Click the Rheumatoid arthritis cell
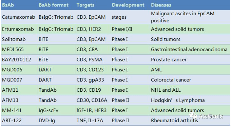 [x=174, y=120]
